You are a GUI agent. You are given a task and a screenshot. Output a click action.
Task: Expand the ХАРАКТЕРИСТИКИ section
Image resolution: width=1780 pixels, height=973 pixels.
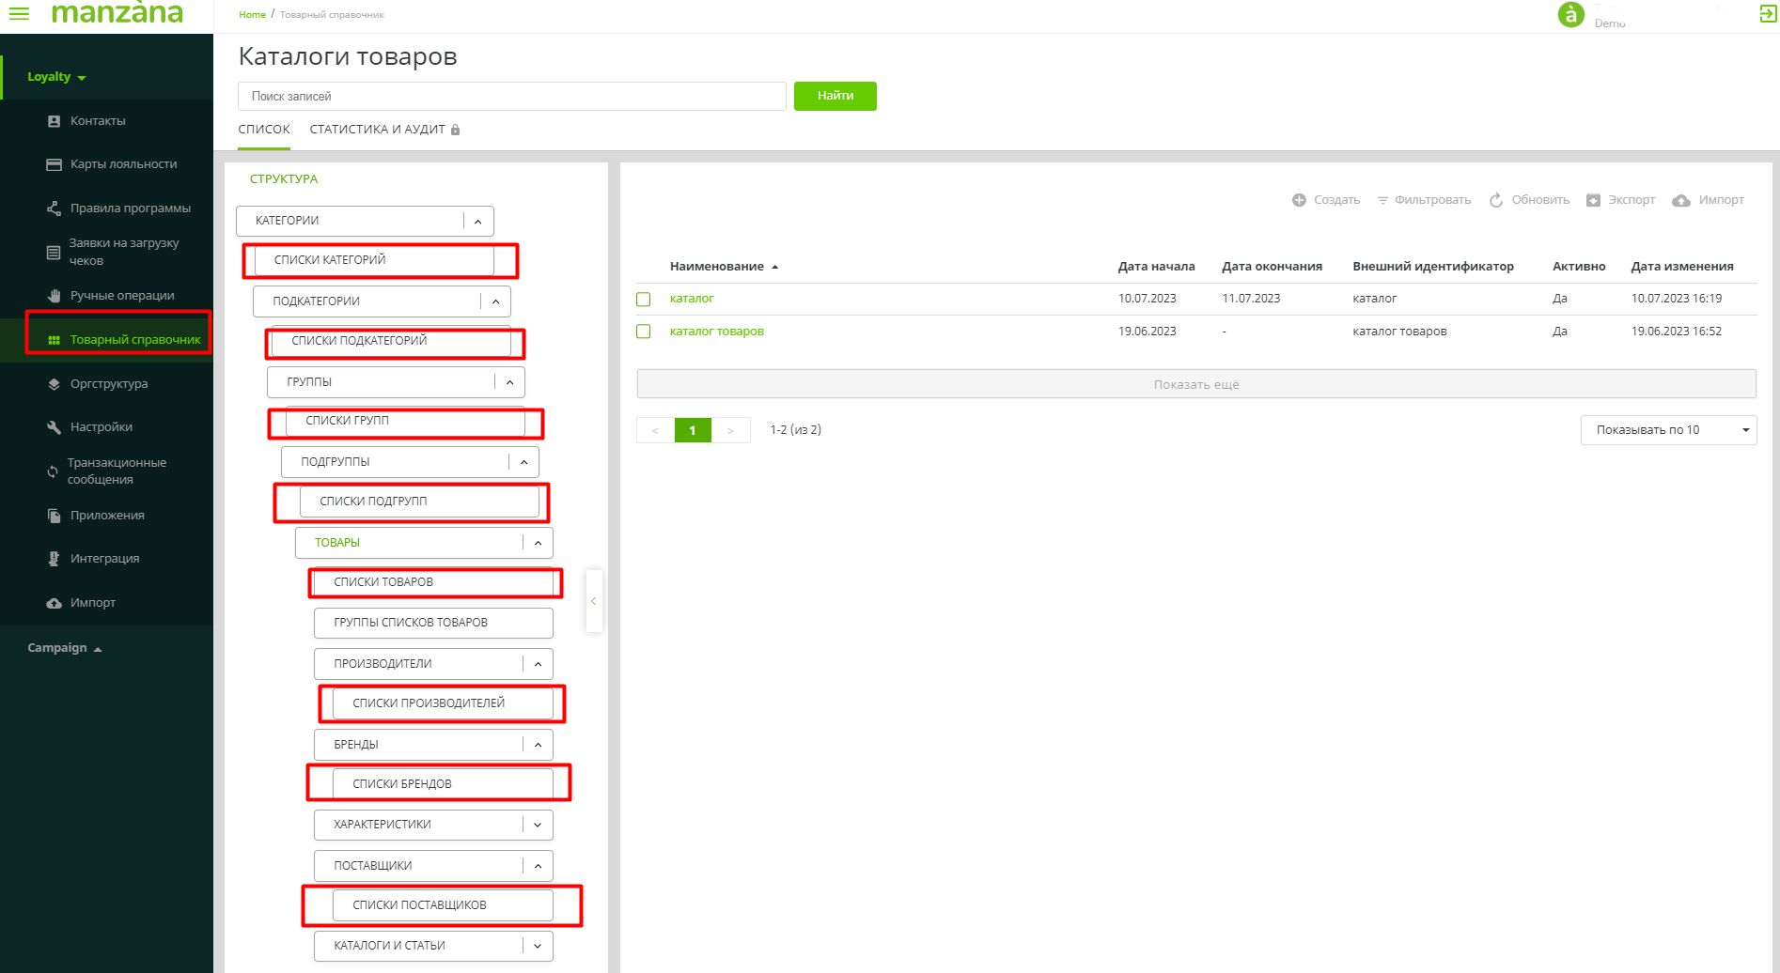538,825
